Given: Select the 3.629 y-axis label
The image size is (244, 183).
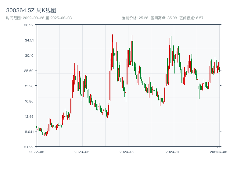Looking at the screenshot, I should 29,147.
